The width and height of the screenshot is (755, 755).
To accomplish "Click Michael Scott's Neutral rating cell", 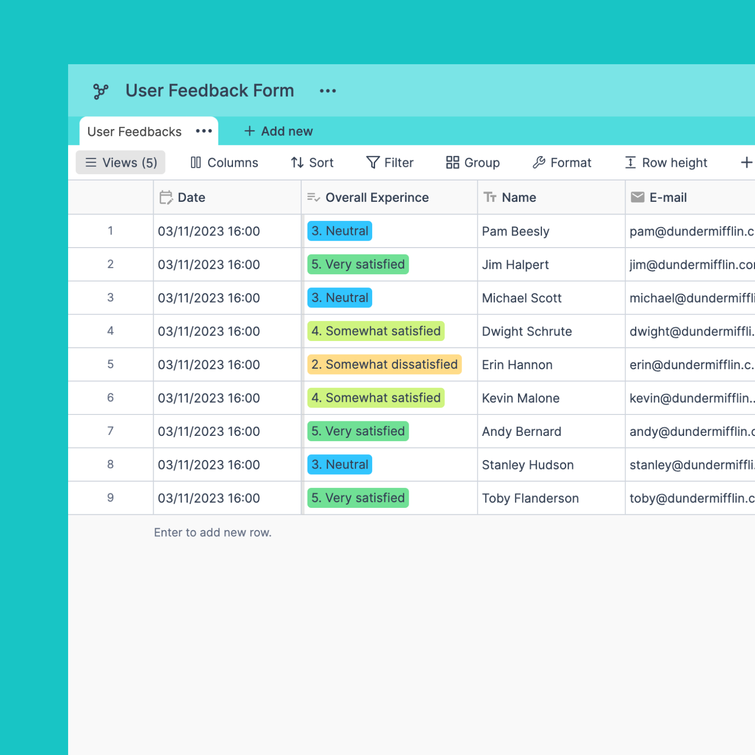I will point(340,298).
